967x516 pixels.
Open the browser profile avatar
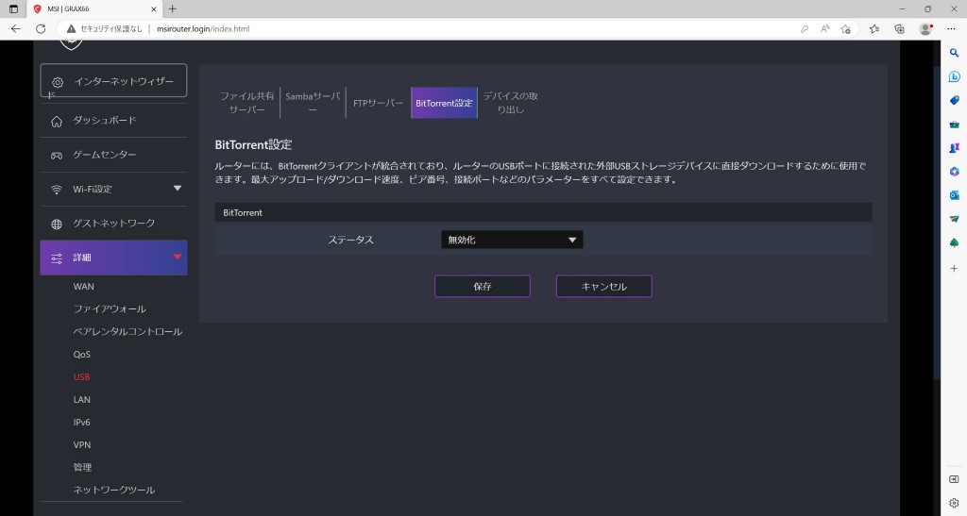pos(925,29)
